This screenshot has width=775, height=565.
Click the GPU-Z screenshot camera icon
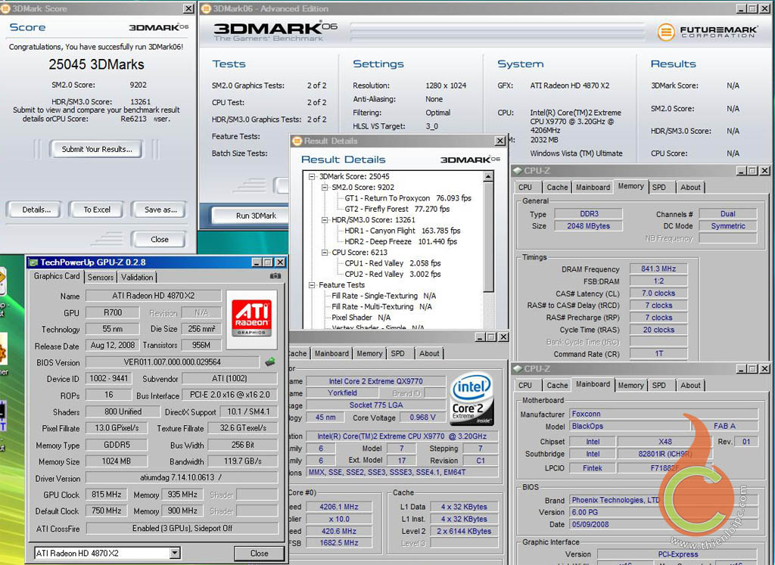click(x=275, y=276)
